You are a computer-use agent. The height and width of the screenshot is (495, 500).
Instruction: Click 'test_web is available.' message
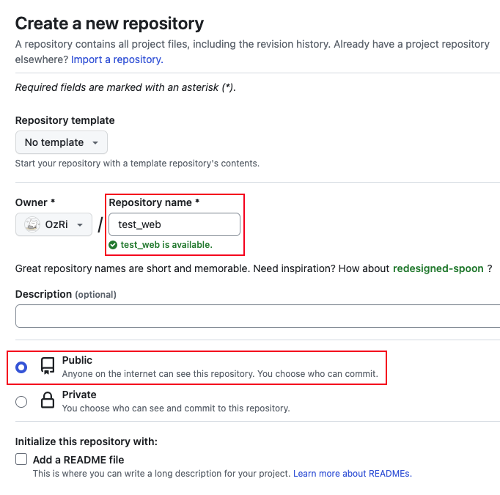click(166, 245)
